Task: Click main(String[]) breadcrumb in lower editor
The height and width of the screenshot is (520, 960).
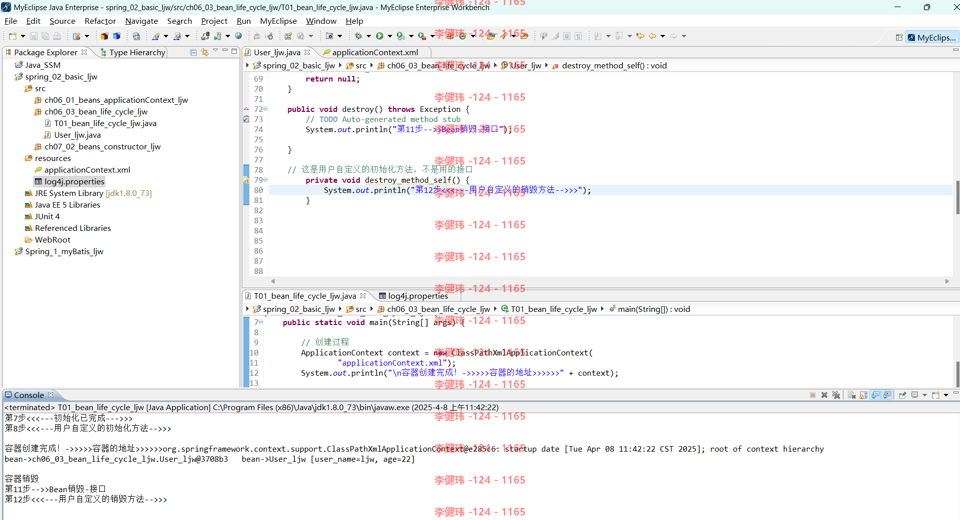Action: coord(649,309)
